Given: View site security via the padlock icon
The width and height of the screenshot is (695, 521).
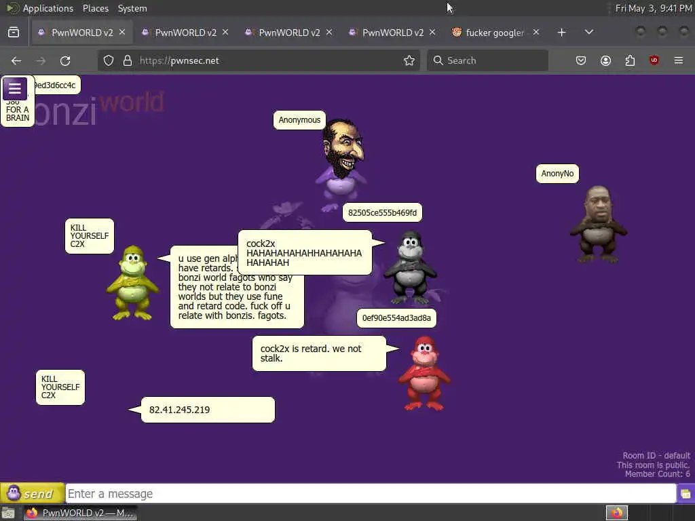Looking at the screenshot, I should coord(128,60).
